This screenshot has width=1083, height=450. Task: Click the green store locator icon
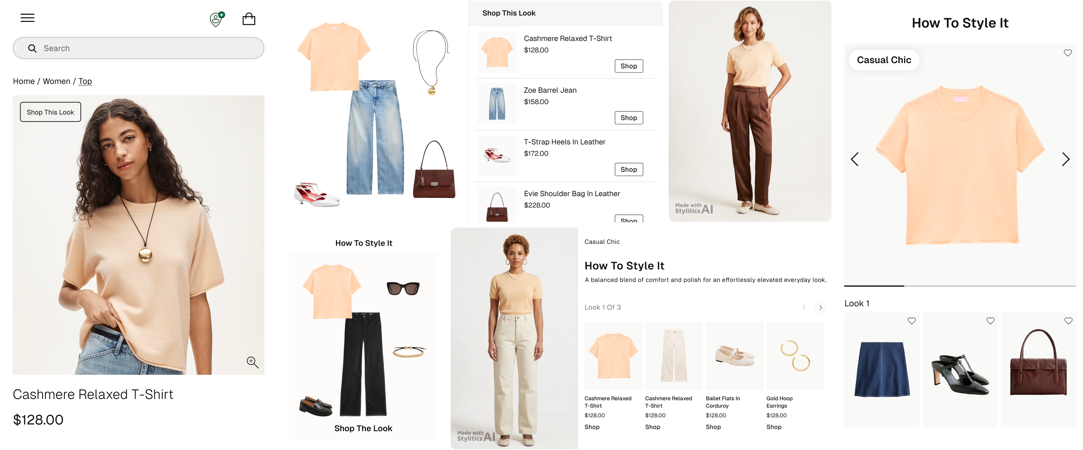click(x=217, y=19)
